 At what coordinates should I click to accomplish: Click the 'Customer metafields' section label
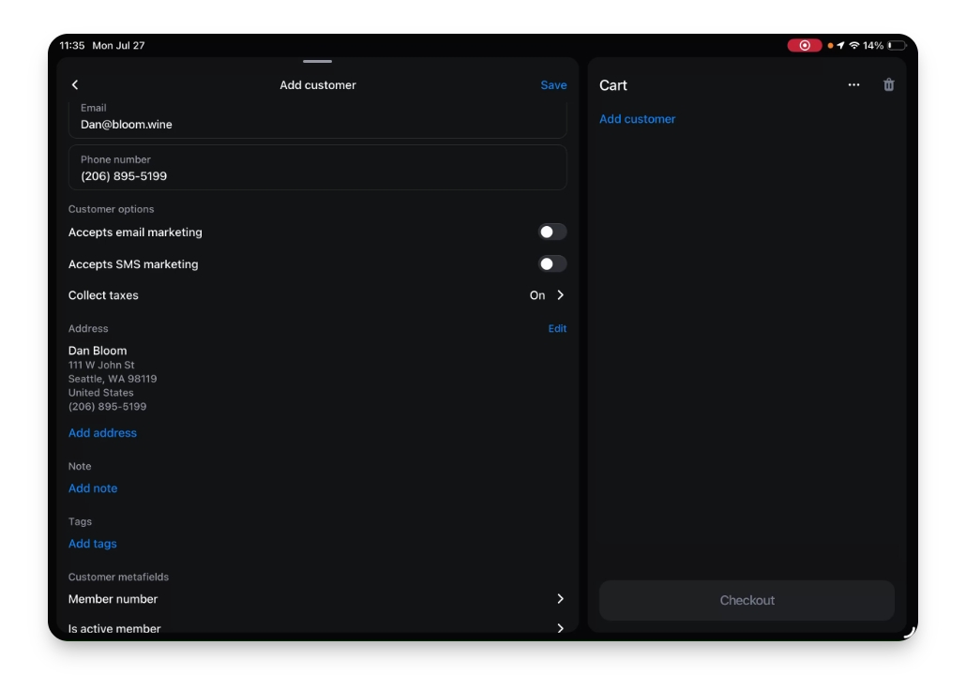(x=118, y=577)
